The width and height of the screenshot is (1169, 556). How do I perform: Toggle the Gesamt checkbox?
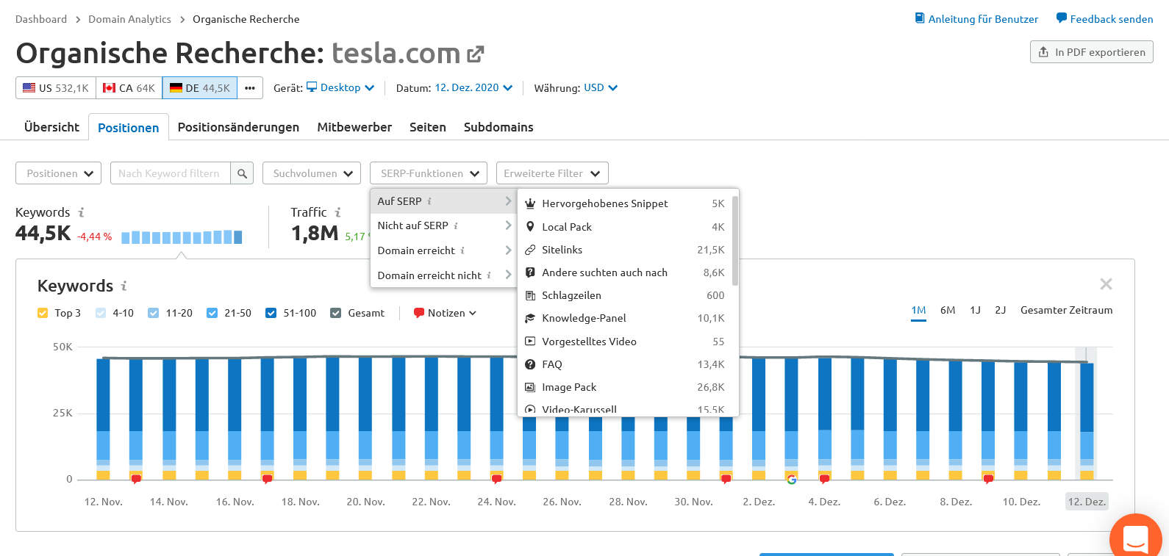(x=336, y=313)
